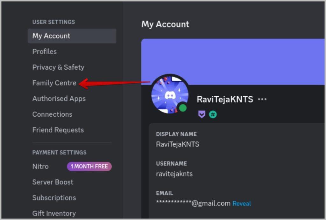Select Authorised Apps in the sidebar
Viewport: 326px width, 220px height.
(x=59, y=99)
